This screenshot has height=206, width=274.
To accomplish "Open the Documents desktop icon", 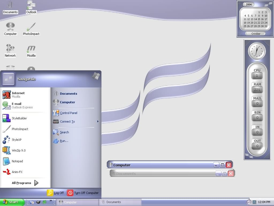I will [10, 7].
